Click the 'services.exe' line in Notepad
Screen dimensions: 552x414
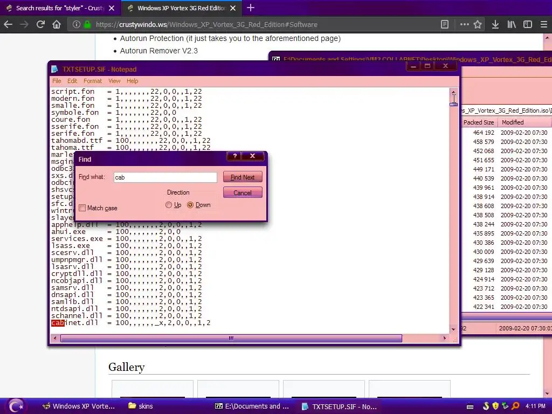pos(126,239)
